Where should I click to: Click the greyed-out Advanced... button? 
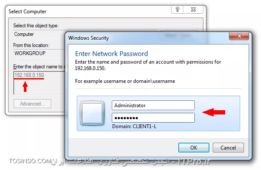point(32,104)
